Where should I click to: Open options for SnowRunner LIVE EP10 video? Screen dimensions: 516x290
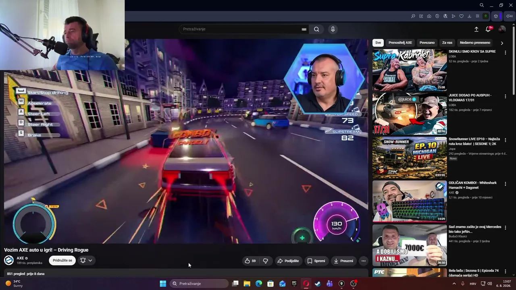pos(505,140)
